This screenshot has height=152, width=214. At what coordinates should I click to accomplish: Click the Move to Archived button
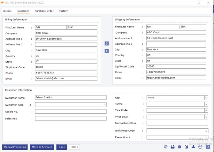click(42, 147)
